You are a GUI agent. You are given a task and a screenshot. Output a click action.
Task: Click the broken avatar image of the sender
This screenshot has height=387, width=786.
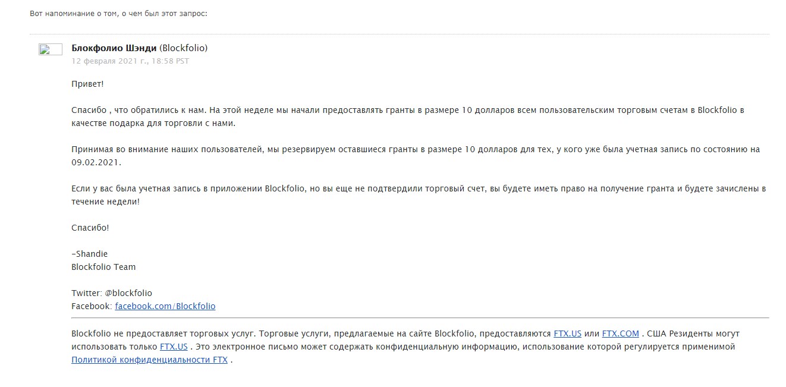point(51,49)
